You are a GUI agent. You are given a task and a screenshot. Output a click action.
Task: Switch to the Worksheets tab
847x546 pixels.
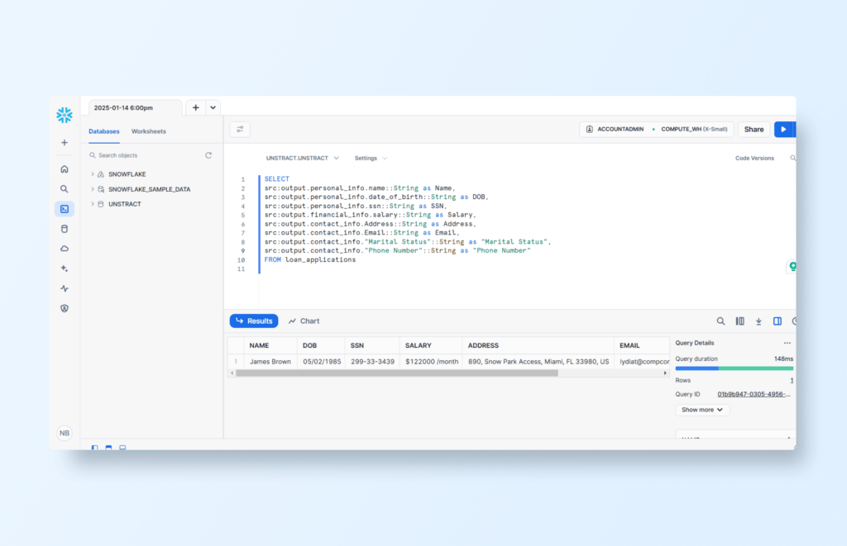(148, 131)
